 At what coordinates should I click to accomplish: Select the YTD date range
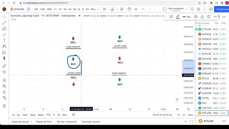(48, 115)
